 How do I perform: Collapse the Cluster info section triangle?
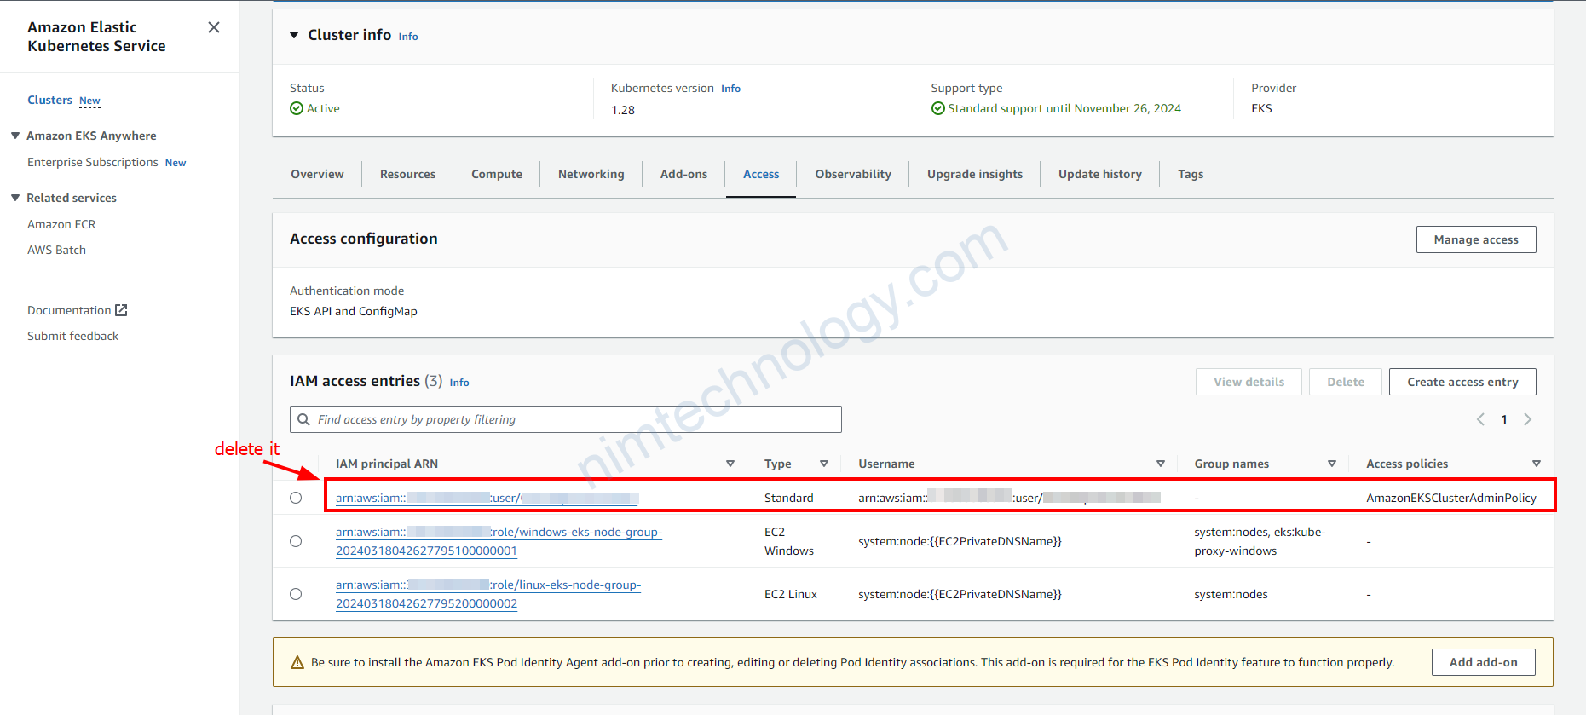coord(294,35)
